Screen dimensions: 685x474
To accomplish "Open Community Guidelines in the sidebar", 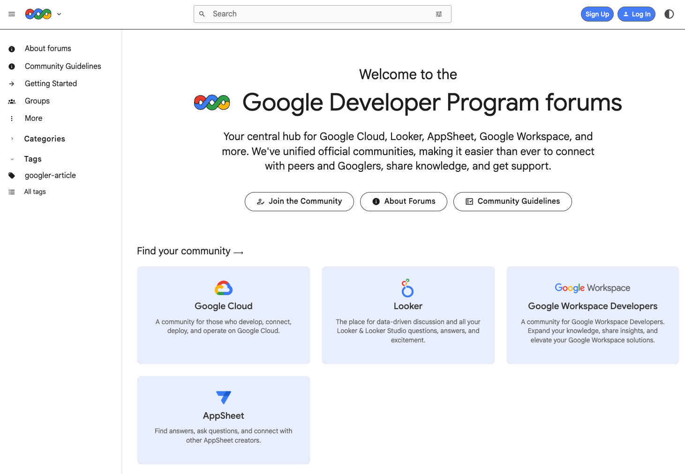I will tap(63, 67).
